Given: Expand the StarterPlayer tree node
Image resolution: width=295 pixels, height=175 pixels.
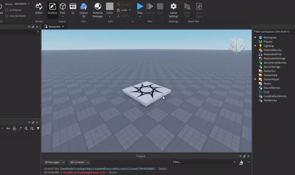Looking at the screenshot, I should 255,79.
